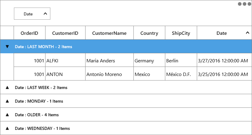Sort by CustomerID column header
252x135 pixels.
[65, 33]
